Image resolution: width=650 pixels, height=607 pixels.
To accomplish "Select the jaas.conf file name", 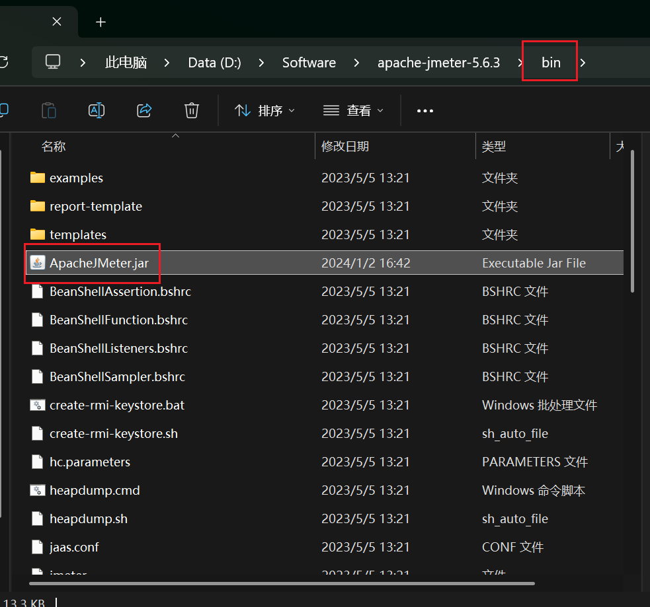I will point(74,548).
